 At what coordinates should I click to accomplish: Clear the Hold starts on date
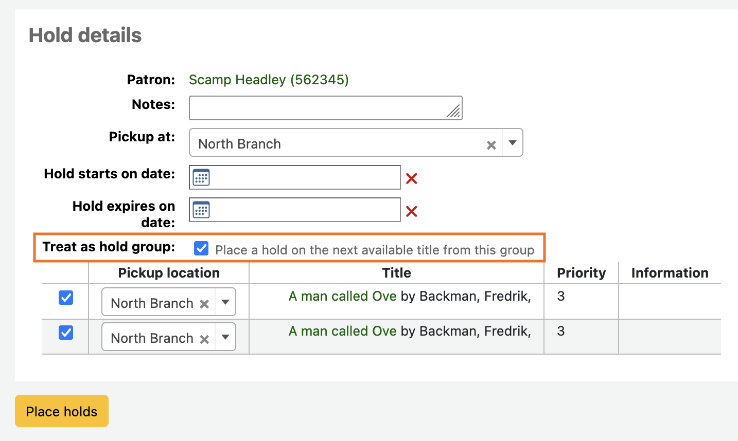[x=411, y=179]
